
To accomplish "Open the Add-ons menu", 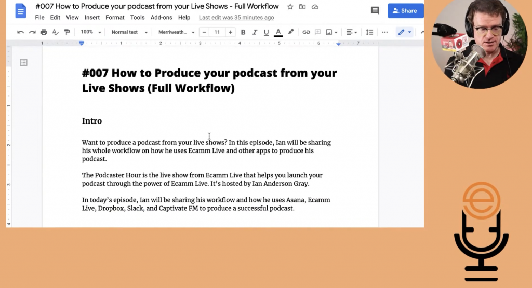I will 162,17.
